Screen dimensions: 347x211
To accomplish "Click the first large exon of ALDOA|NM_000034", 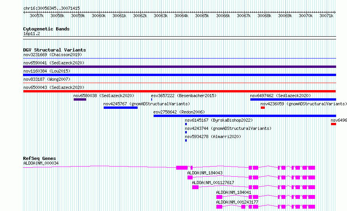I will (x=182, y=168).
